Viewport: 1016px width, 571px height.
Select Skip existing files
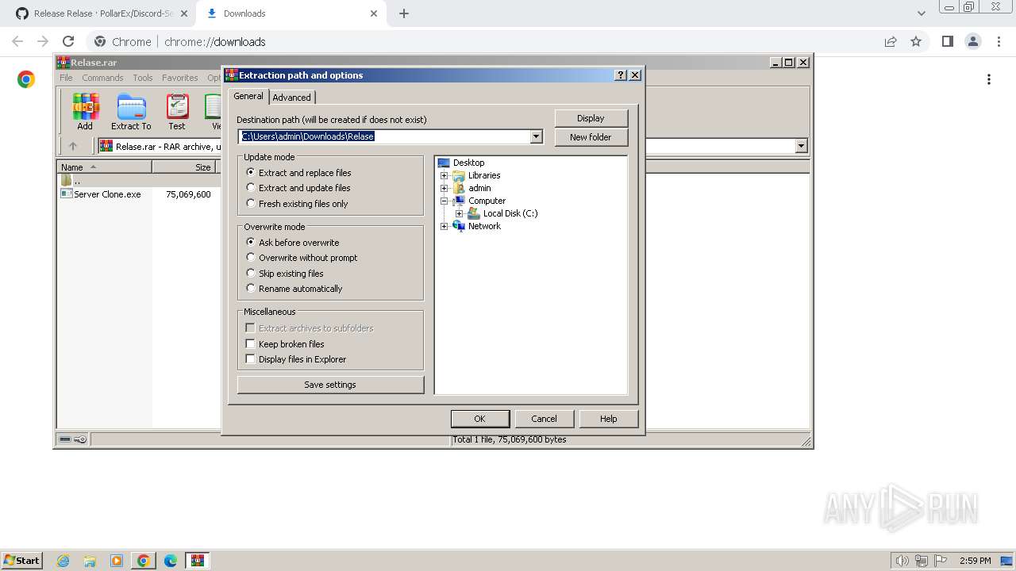click(x=251, y=273)
